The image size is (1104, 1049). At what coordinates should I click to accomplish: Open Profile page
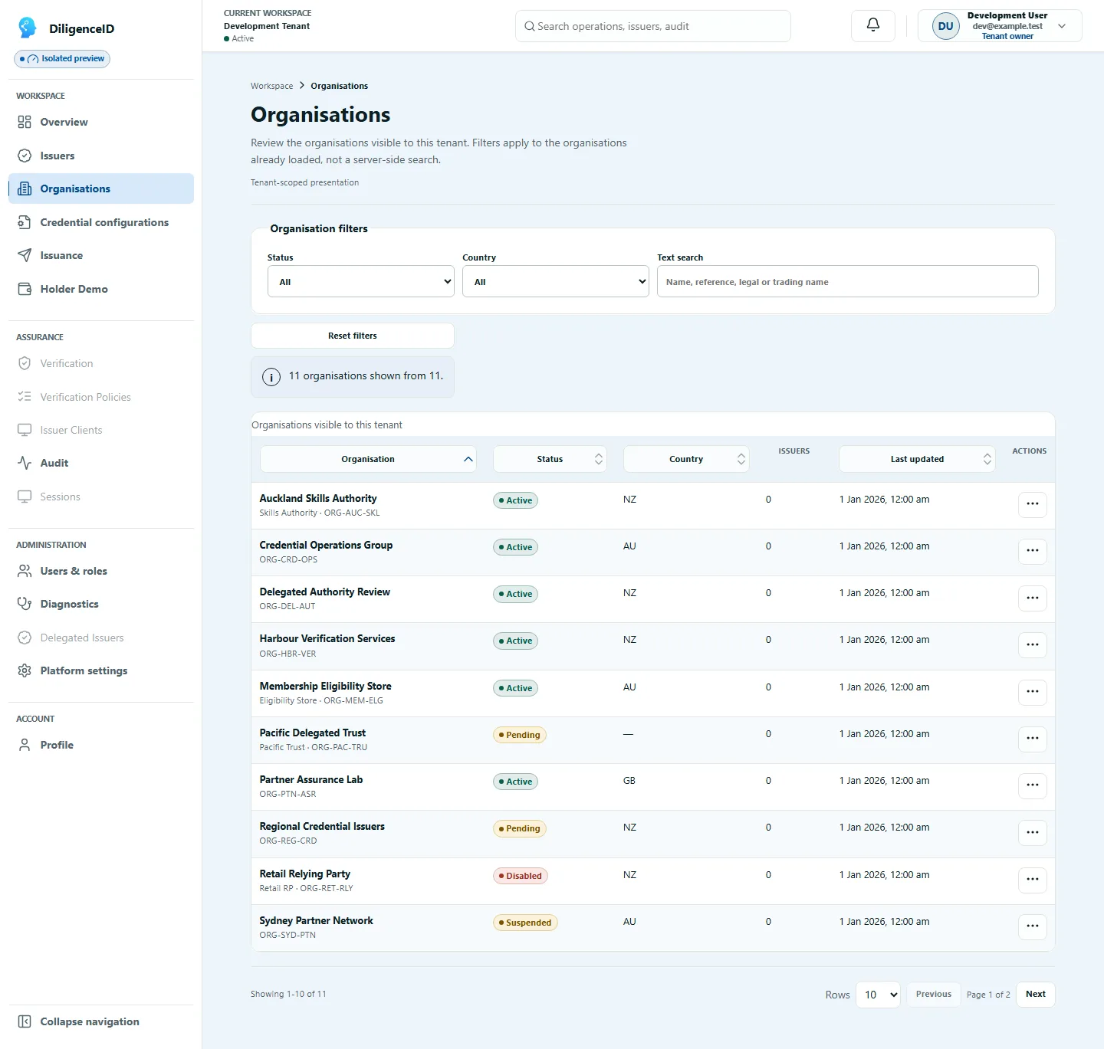pyautogui.click(x=101, y=745)
